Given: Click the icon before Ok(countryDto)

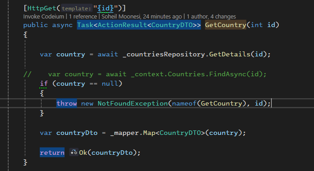Looking at the screenshot, I should click(x=74, y=152).
